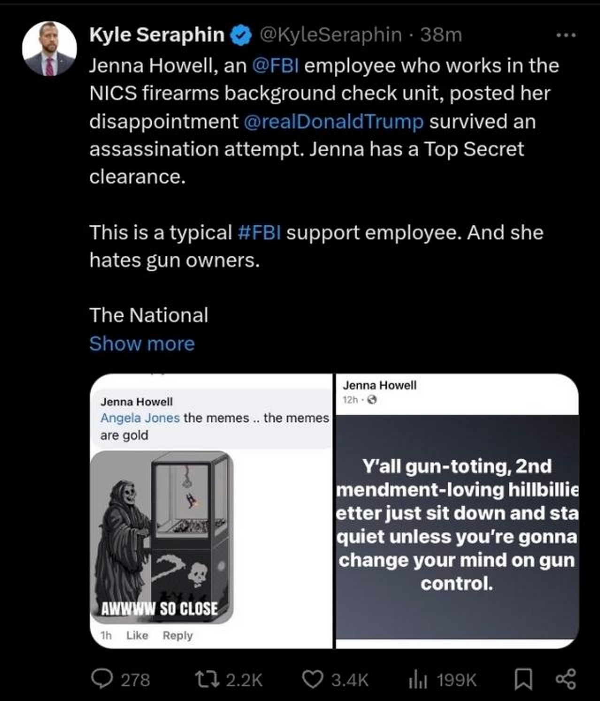This screenshot has width=600, height=701.
Task: Like the tweet with the heart icon
Action: [x=311, y=679]
